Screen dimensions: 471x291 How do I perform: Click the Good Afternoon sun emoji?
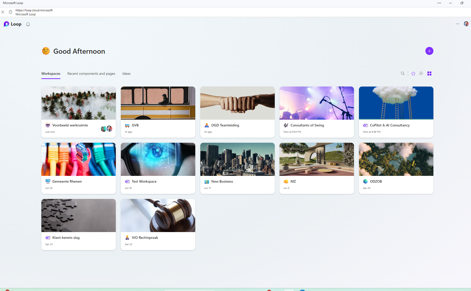point(46,51)
